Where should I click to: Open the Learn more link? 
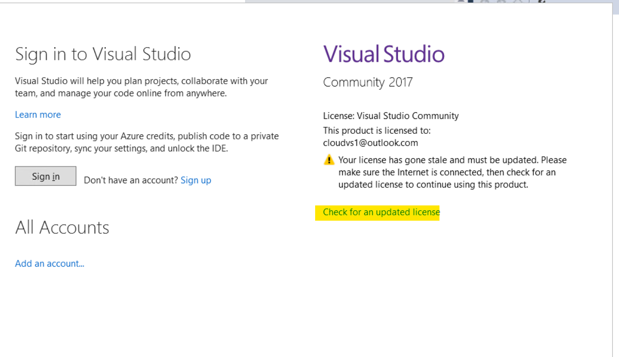tap(38, 115)
